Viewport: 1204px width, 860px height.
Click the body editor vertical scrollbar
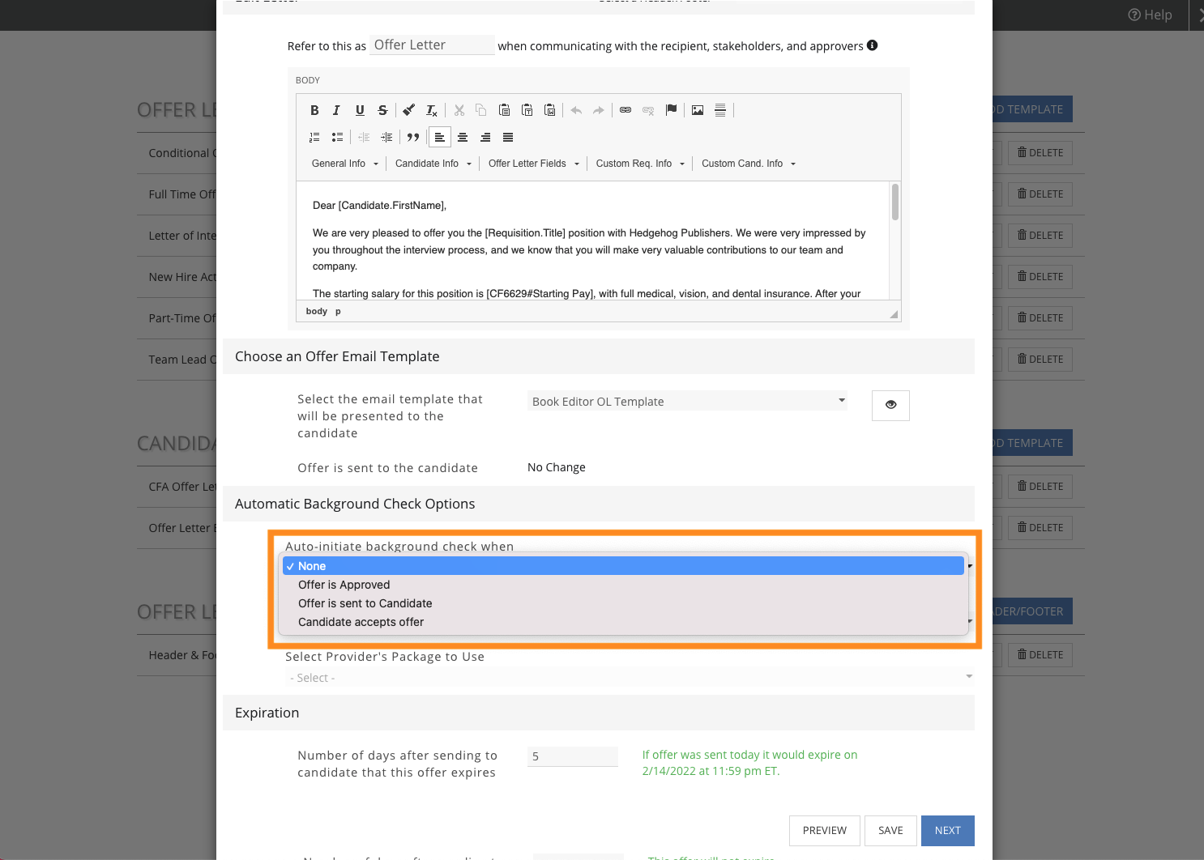pos(895,202)
